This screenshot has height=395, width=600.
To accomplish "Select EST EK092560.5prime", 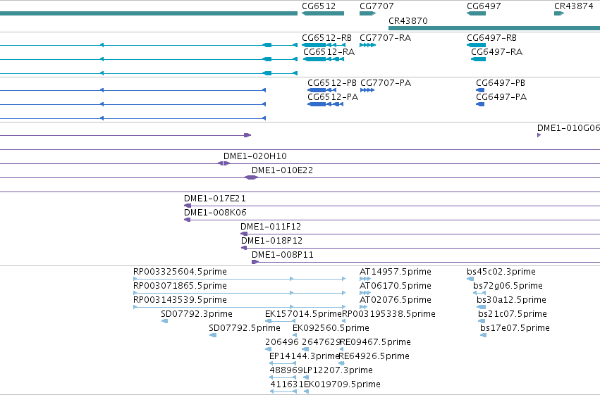I will coord(331,328).
